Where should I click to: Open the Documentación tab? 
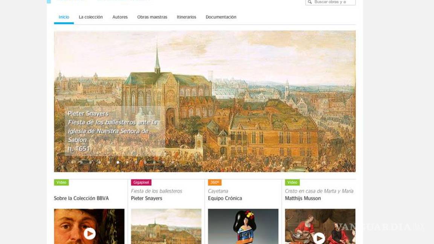coord(221,17)
